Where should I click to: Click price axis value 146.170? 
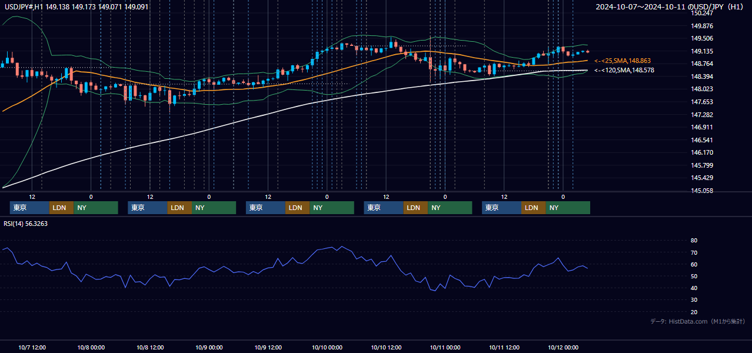coord(701,152)
